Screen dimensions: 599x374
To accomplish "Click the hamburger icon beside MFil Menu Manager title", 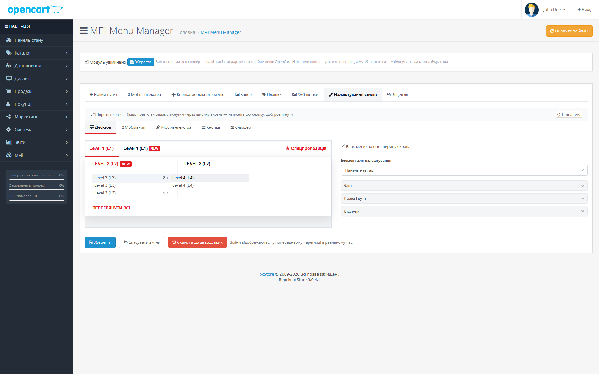I will (83, 31).
